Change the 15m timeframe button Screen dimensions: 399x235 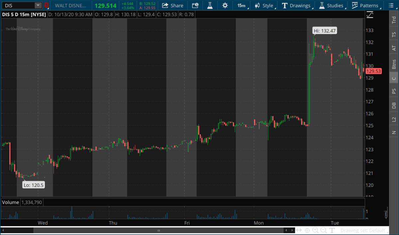pos(241,5)
